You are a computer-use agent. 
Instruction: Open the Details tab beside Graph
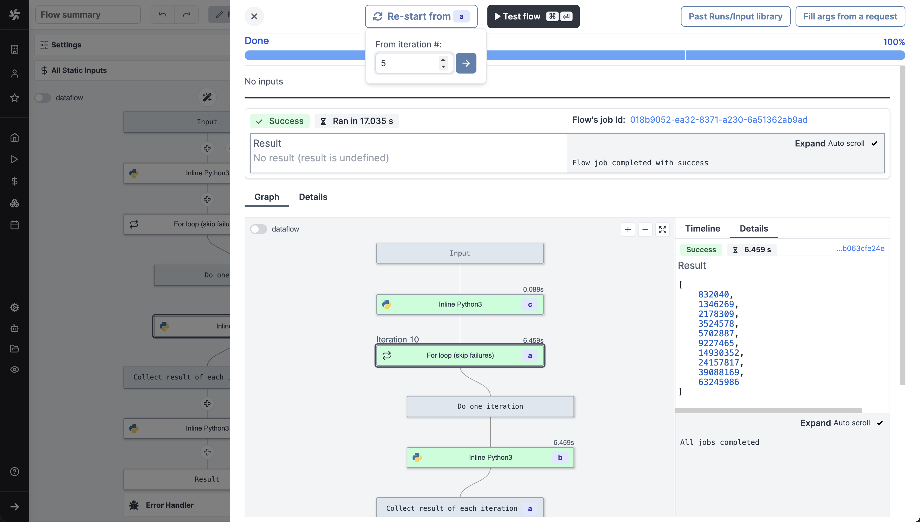coord(313,197)
